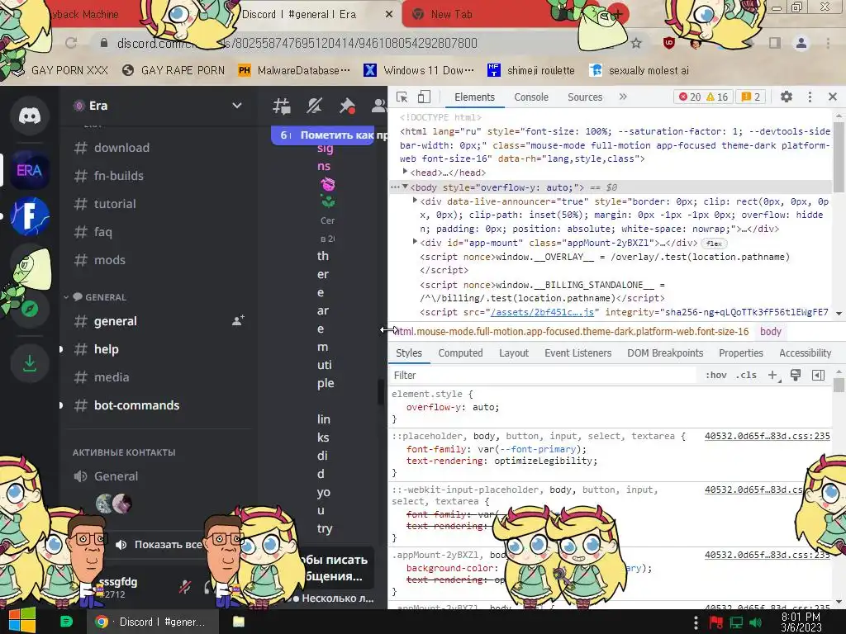Open File Explorer from the taskbar
The width and height of the screenshot is (846, 634).
(239, 622)
